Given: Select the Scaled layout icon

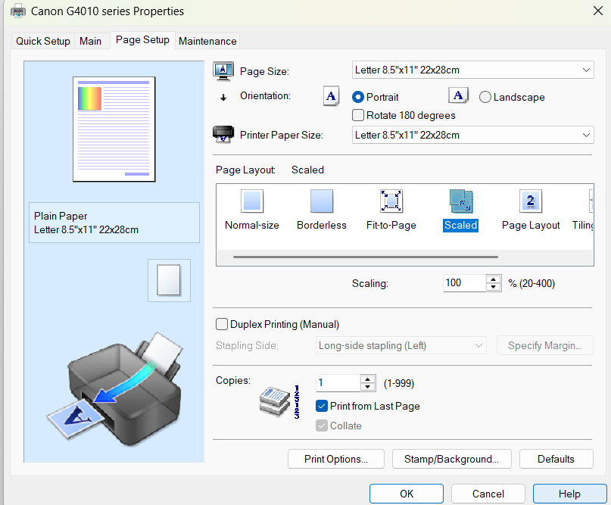Looking at the screenshot, I should [x=461, y=201].
